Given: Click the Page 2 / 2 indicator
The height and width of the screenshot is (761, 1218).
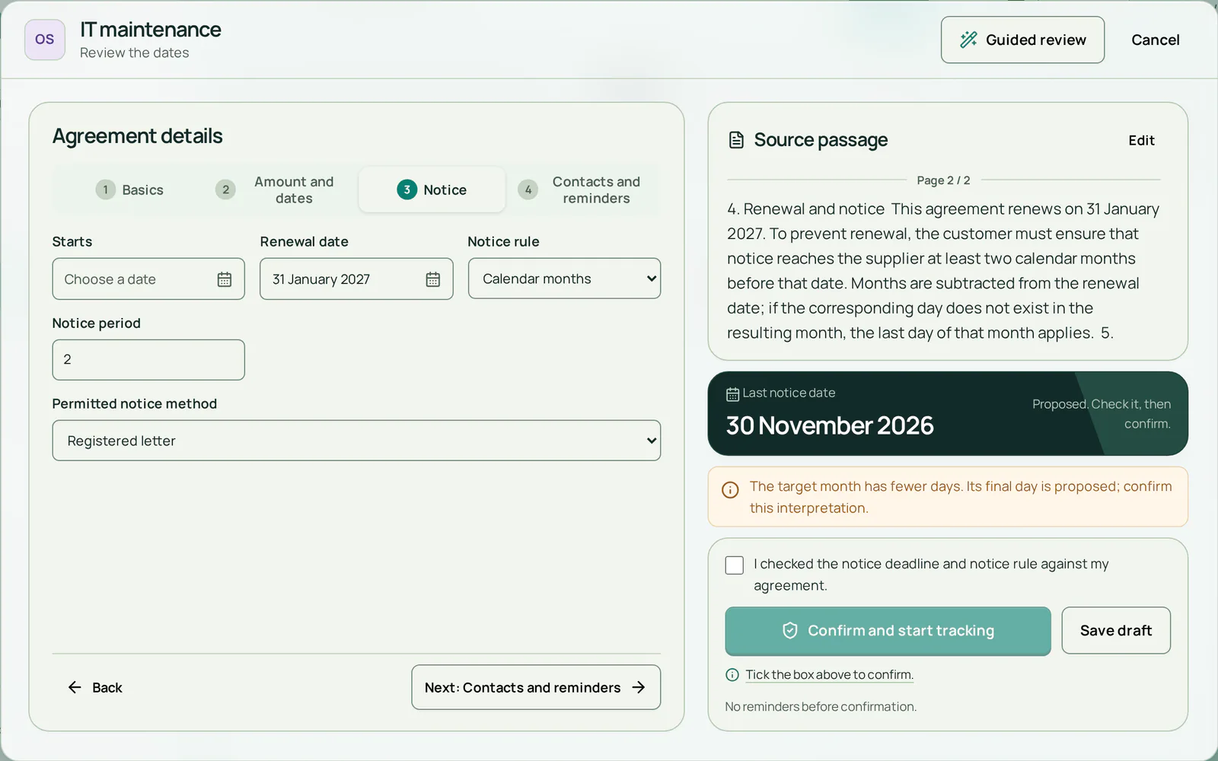Looking at the screenshot, I should (x=943, y=180).
